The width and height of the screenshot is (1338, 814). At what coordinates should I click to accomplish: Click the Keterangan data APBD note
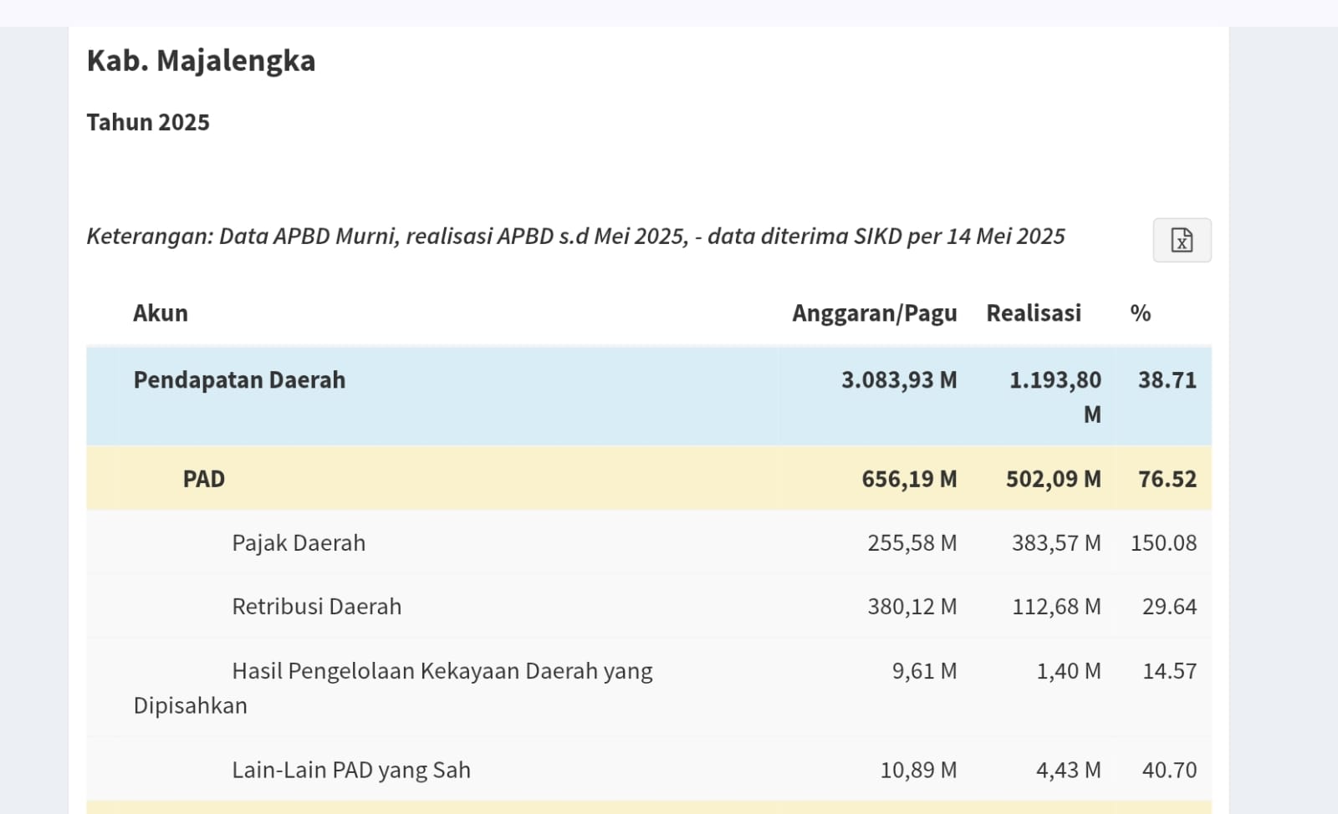click(x=575, y=237)
